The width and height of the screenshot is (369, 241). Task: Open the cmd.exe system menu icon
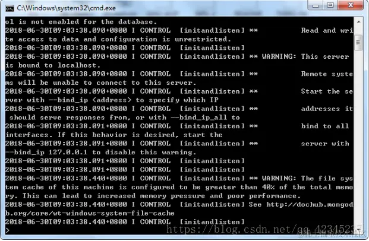point(10,8)
